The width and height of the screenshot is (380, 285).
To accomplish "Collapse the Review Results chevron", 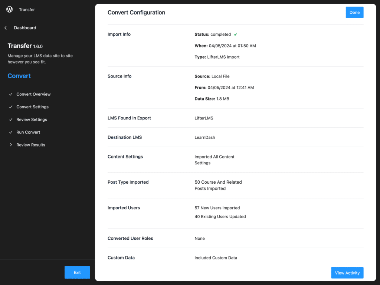I will click(x=11, y=145).
